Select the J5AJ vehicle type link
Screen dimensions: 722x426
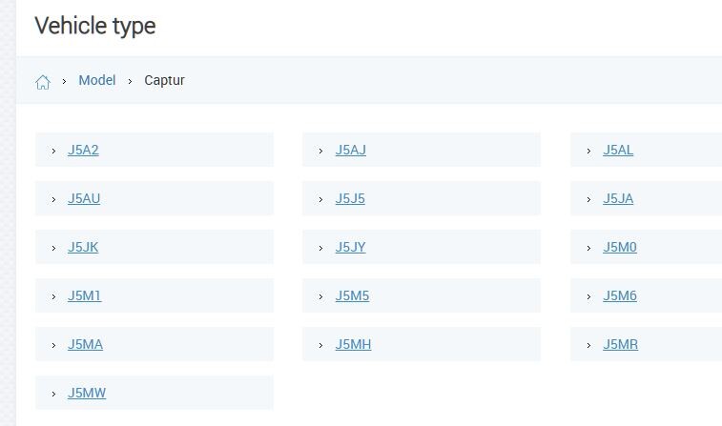click(x=350, y=150)
